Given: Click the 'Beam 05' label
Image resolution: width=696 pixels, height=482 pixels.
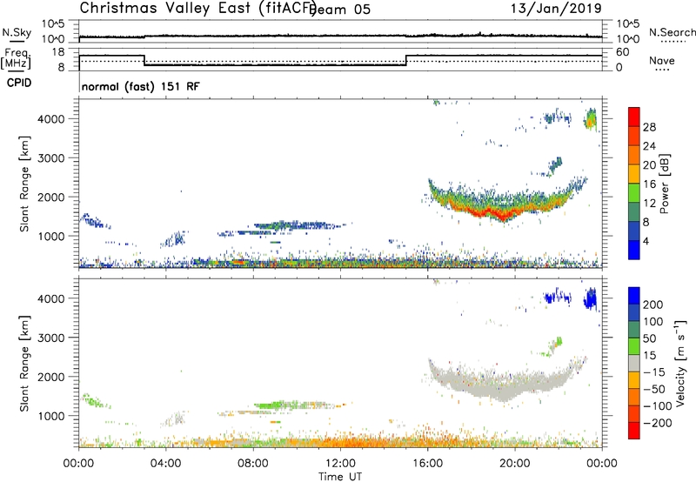Looking at the screenshot, I should coord(341,10).
